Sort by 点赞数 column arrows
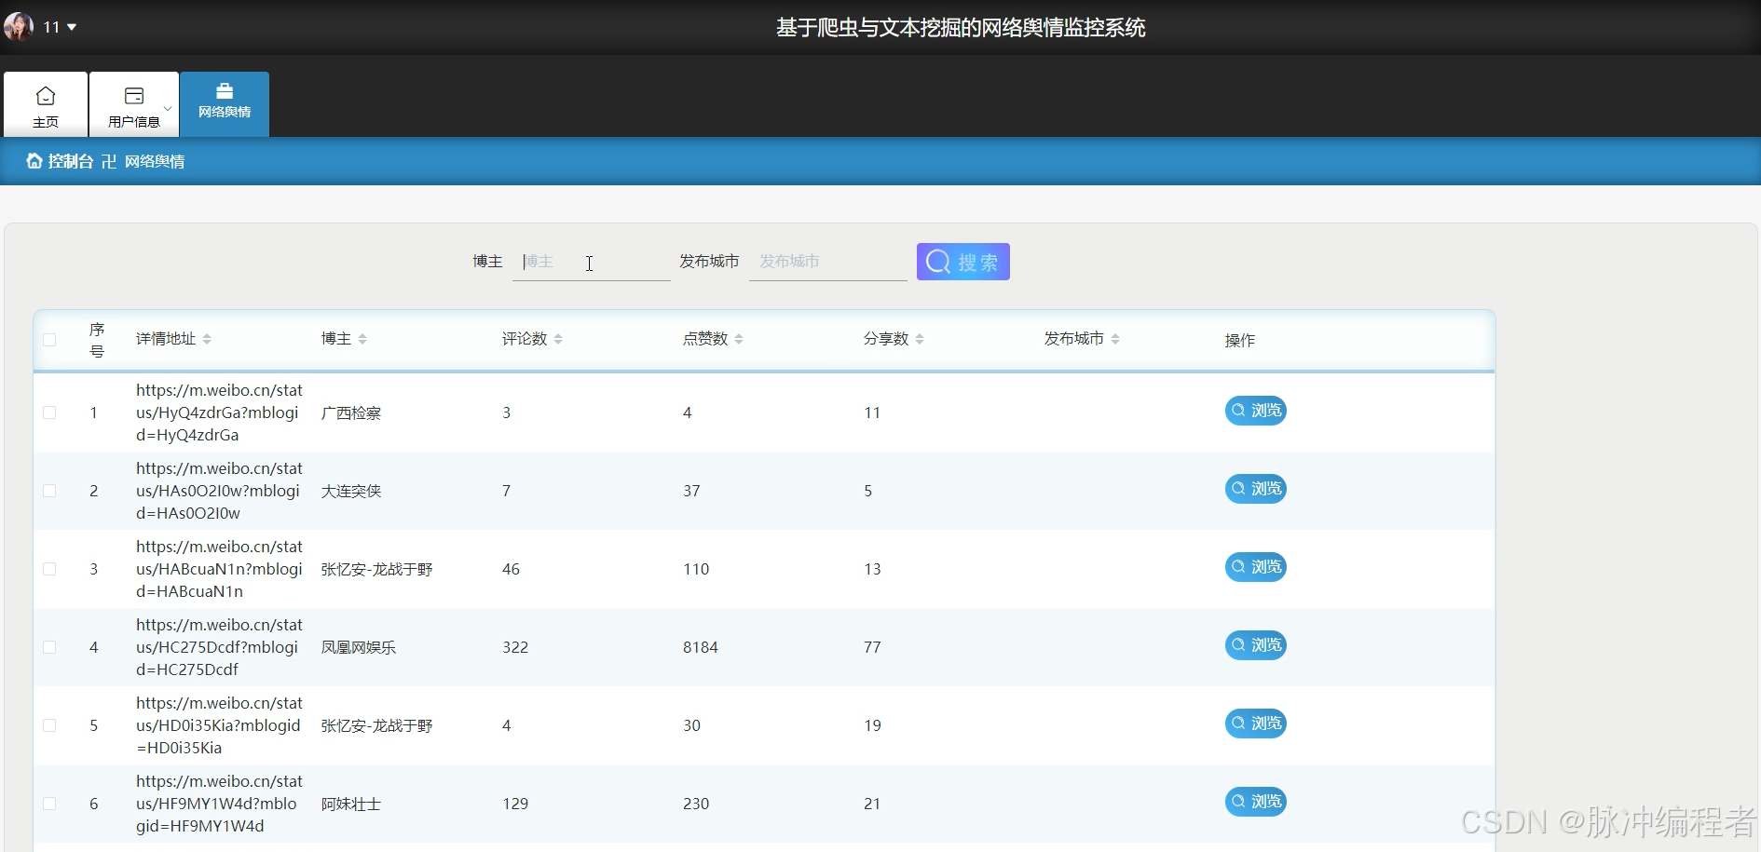 pyautogui.click(x=739, y=339)
